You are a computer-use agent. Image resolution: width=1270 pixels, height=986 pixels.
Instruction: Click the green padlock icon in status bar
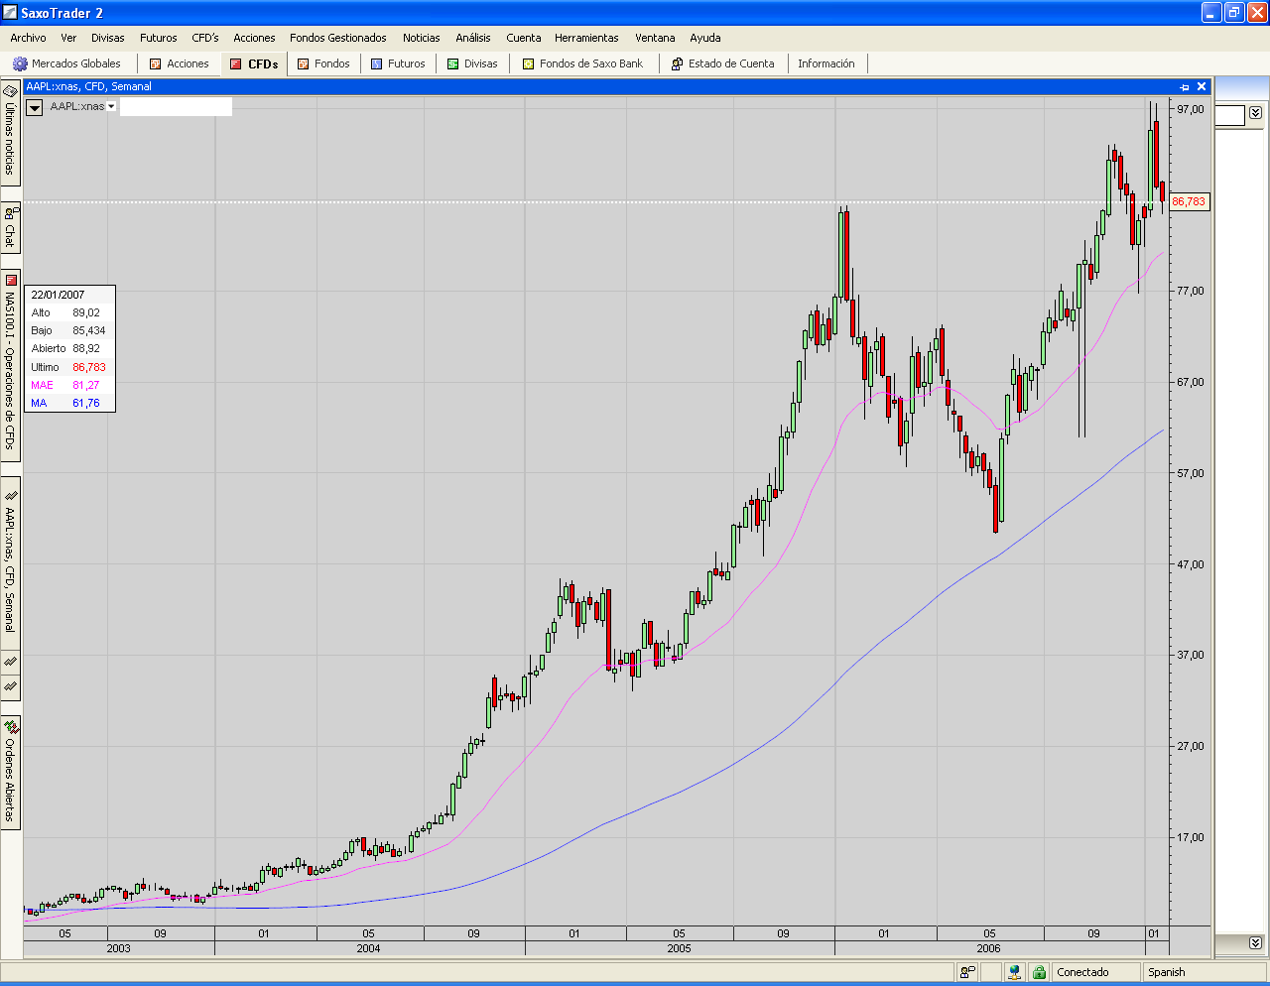(x=1039, y=973)
